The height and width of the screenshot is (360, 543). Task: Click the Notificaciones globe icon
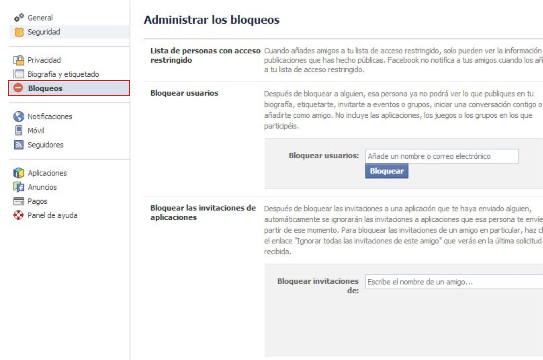click(19, 117)
